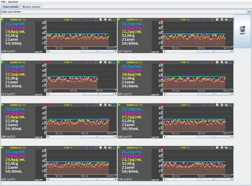Click the expand icon in panel 103 te372
The height and width of the screenshot is (186, 252).
(x=231, y=62)
